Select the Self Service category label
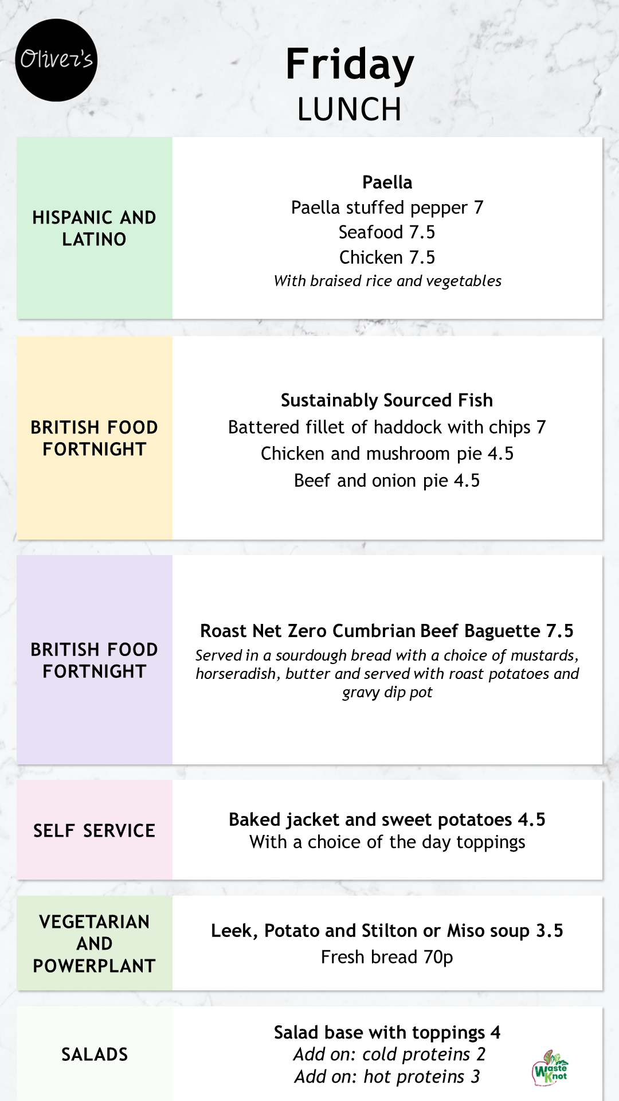The width and height of the screenshot is (619, 1101). click(95, 830)
